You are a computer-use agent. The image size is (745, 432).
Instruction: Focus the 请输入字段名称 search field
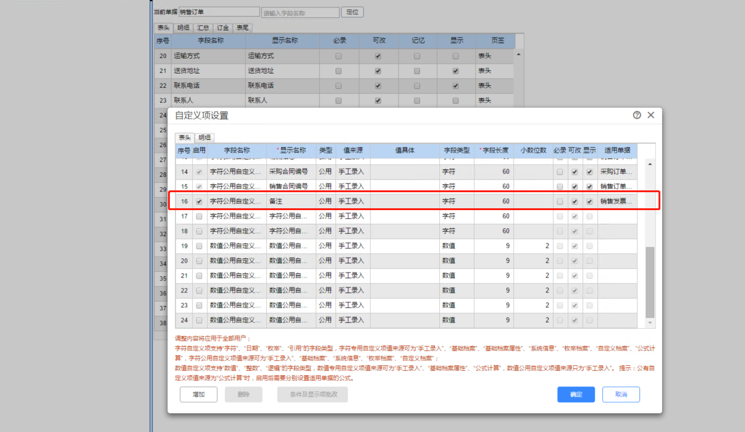tap(300, 12)
